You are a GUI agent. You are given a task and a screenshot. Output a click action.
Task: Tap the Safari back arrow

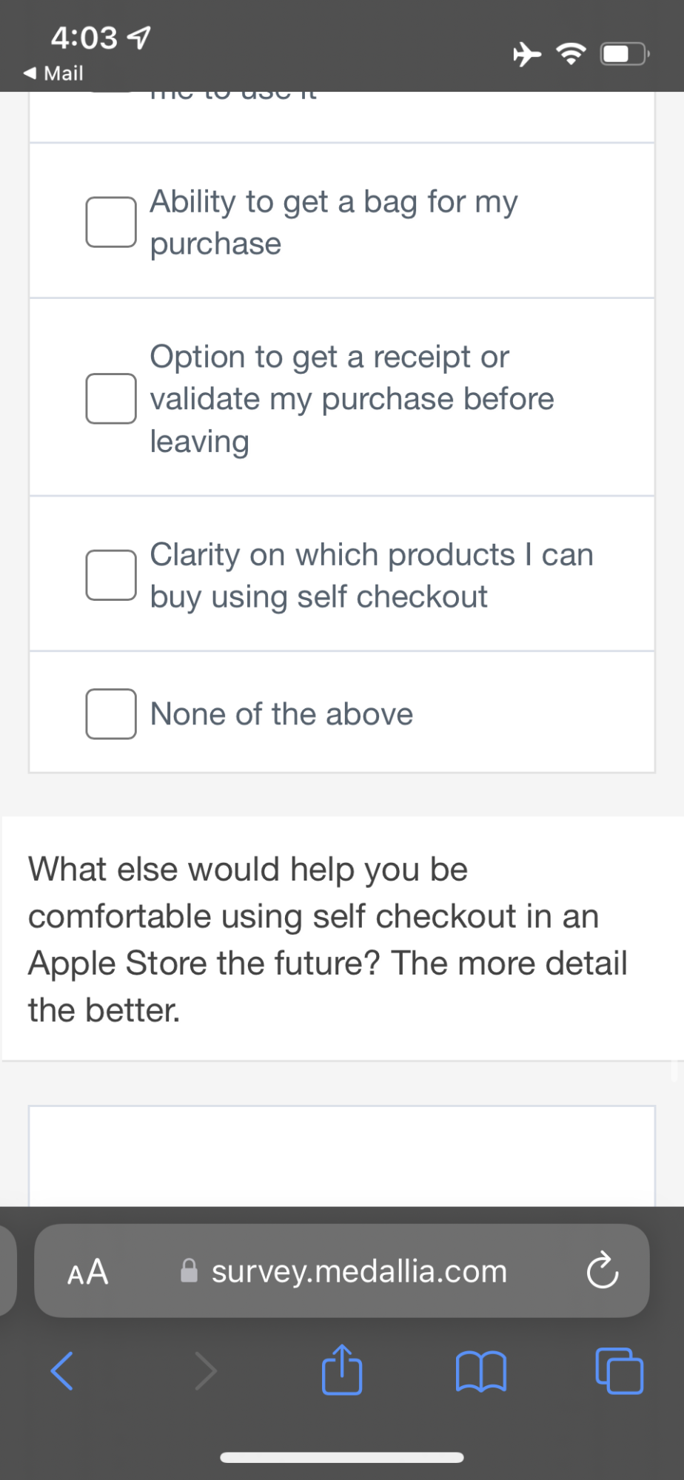coord(62,1371)
